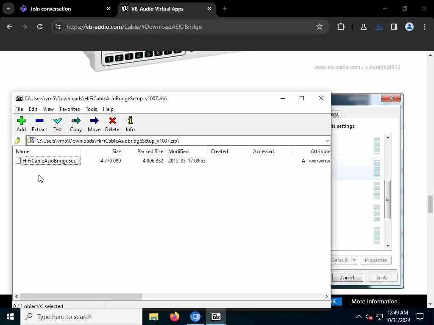Open a new browser tab
Viewport: 434px width, 325px height.
225,9
